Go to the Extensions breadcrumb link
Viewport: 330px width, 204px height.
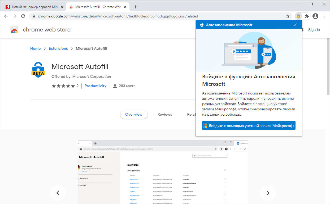click(58, 48)
